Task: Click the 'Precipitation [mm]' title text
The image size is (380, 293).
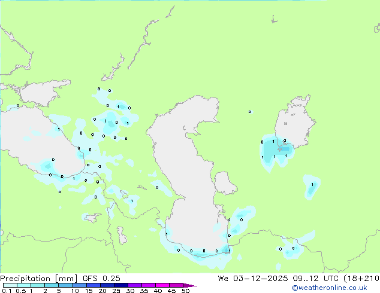Action: pyautogui.click(x=39, y=279)
